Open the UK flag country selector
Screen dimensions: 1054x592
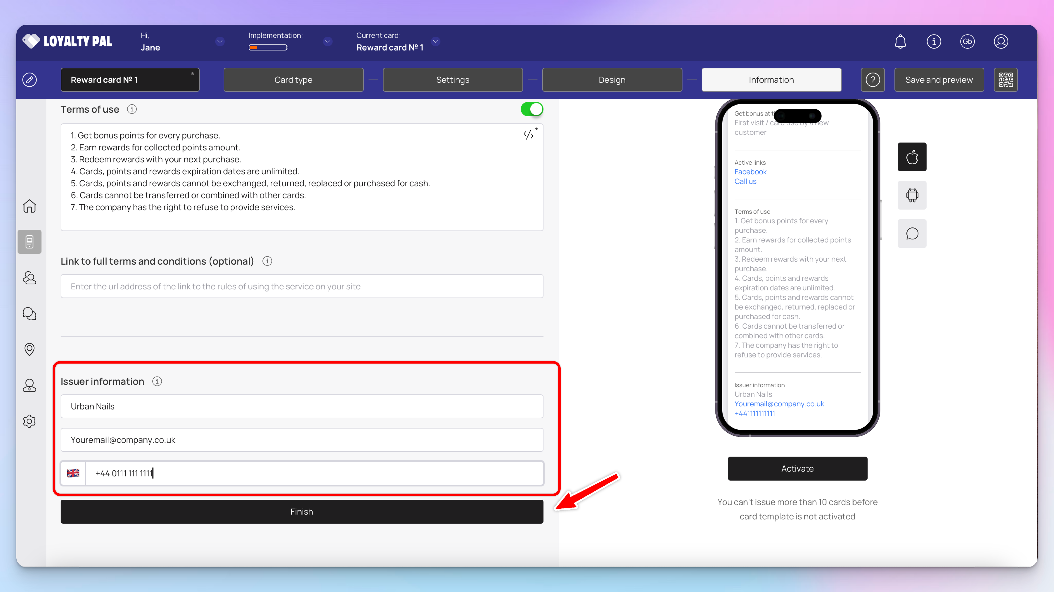click(x=73, y=473)
